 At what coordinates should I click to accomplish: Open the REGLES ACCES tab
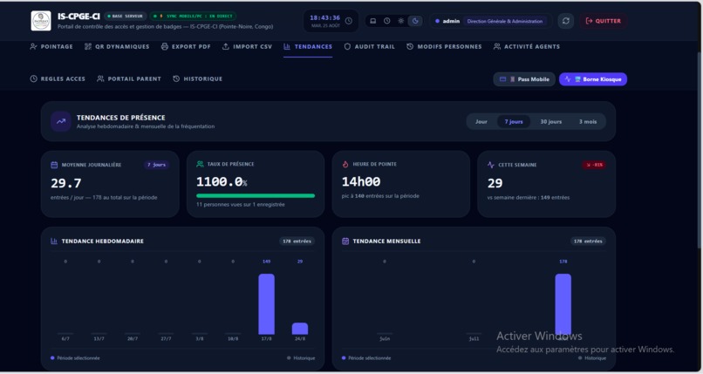58,78
